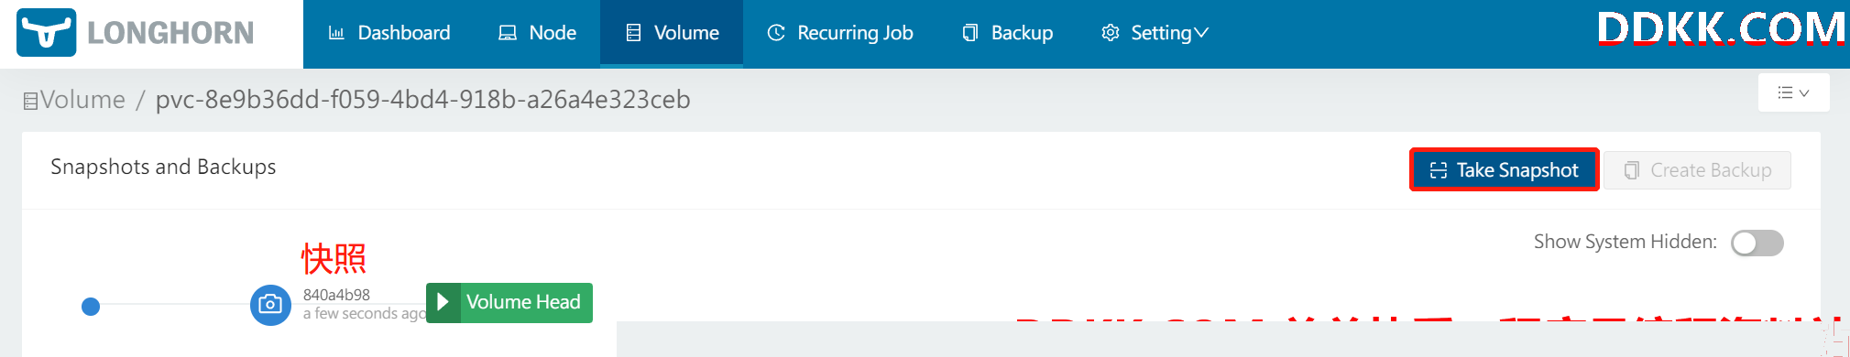The height and width of the screenshot is (357, 1850).
Task: Click the Longhorn bull logo icon
Action: (47, 33)
